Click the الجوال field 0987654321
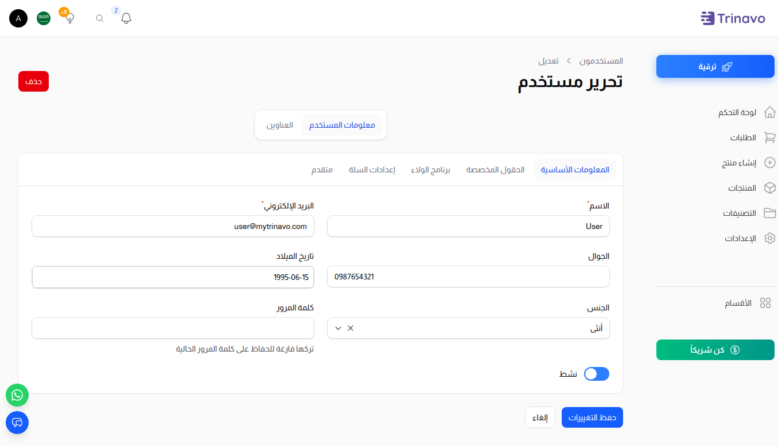The image size is (778, 446). coord(468,277)
